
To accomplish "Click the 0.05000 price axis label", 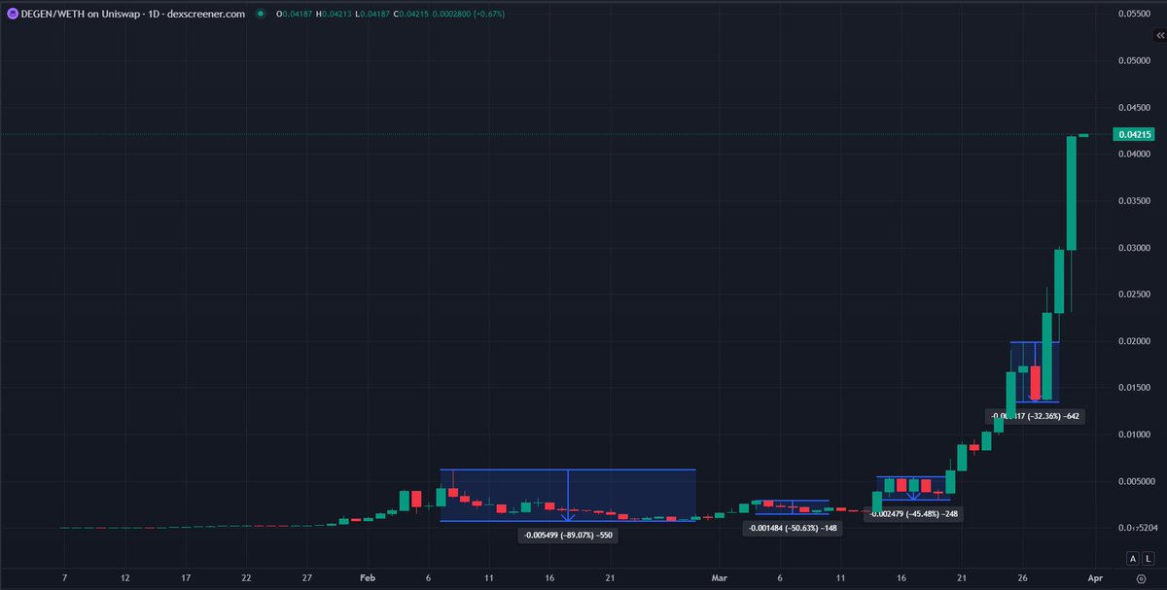I will pyautogui.click(x=1134, y=60).
